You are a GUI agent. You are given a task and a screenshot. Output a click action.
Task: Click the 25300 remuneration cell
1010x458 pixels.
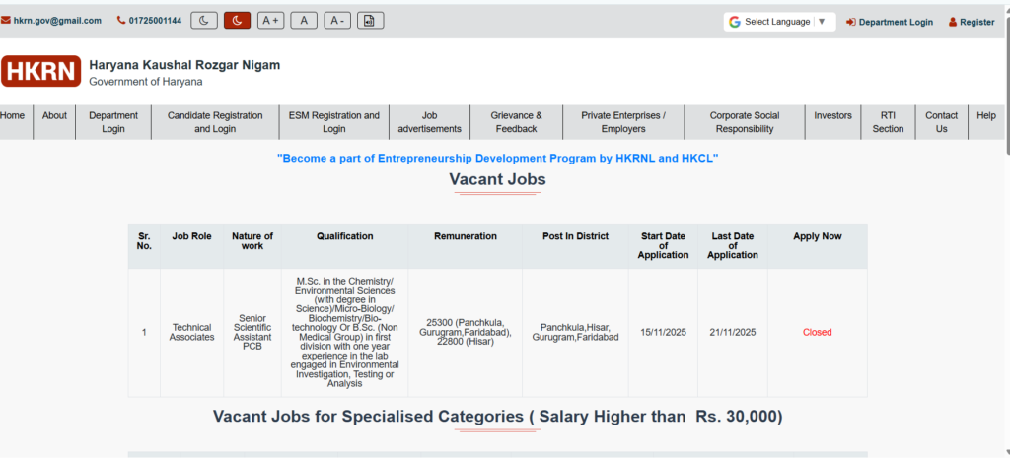(x=466, y=333)
